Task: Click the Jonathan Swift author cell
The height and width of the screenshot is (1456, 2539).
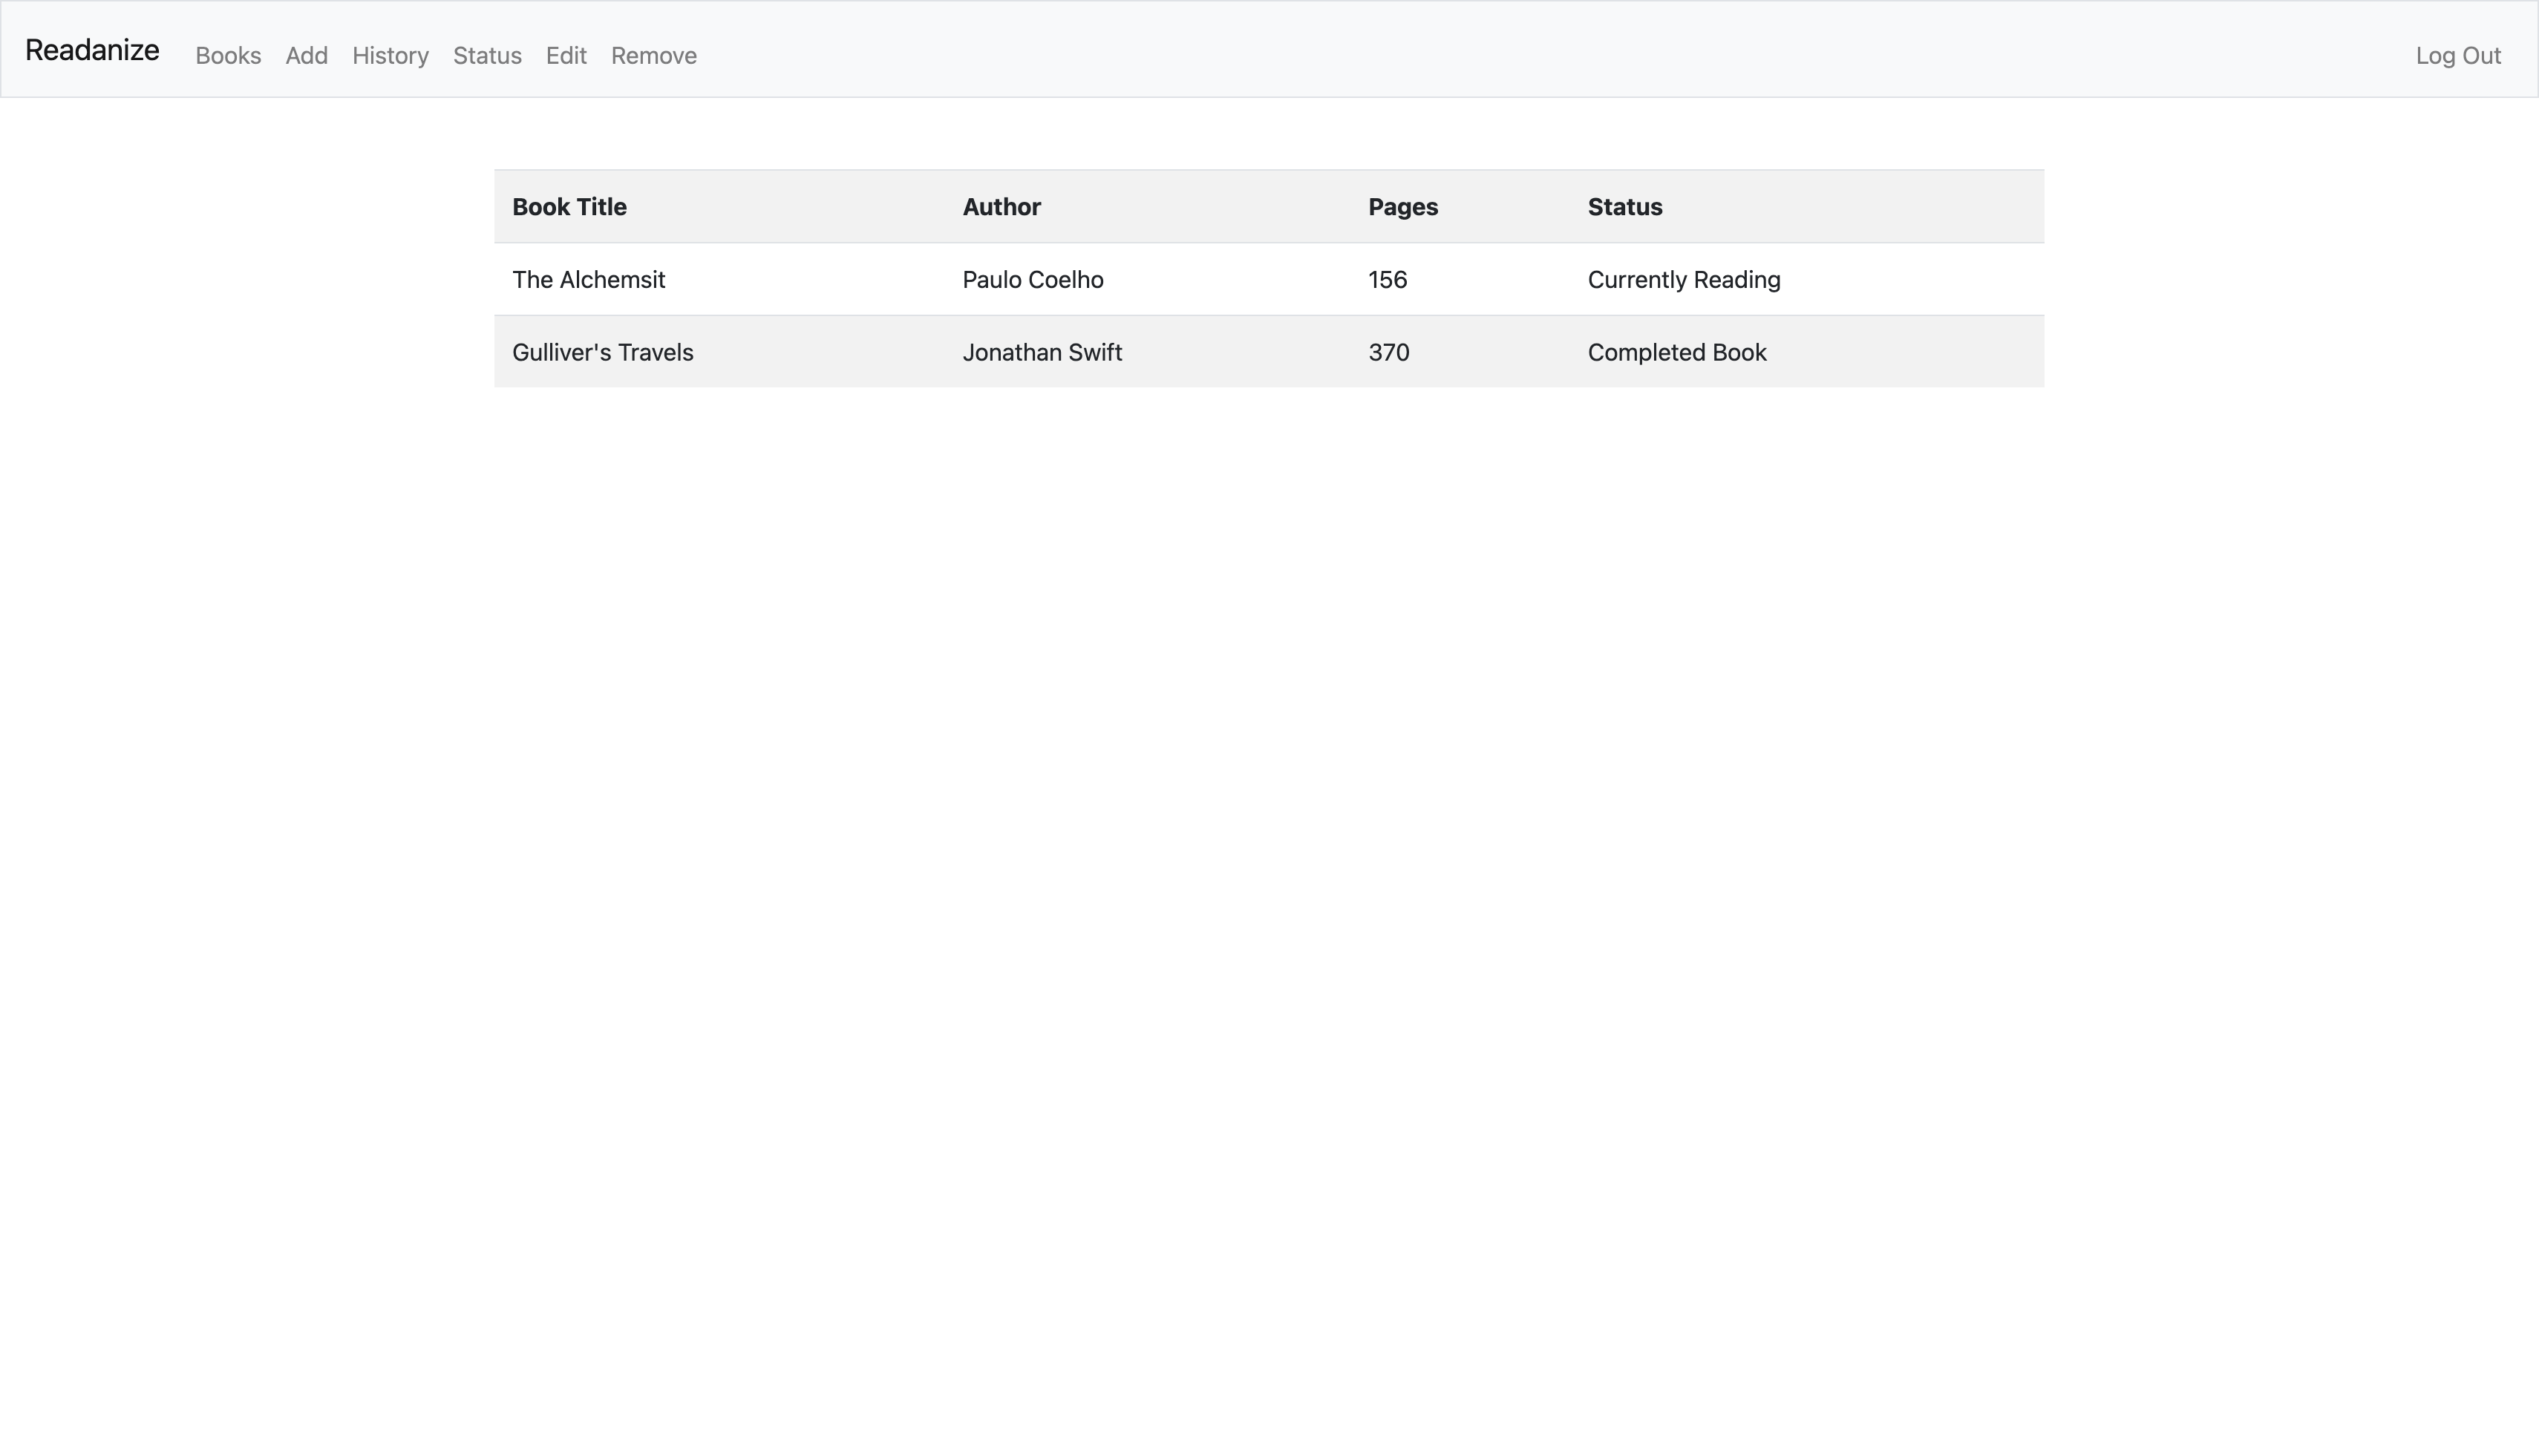Action: (x=1042, y=353)
